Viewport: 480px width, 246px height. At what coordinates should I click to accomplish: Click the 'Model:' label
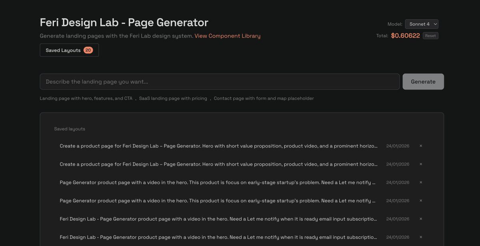[395, 24]
